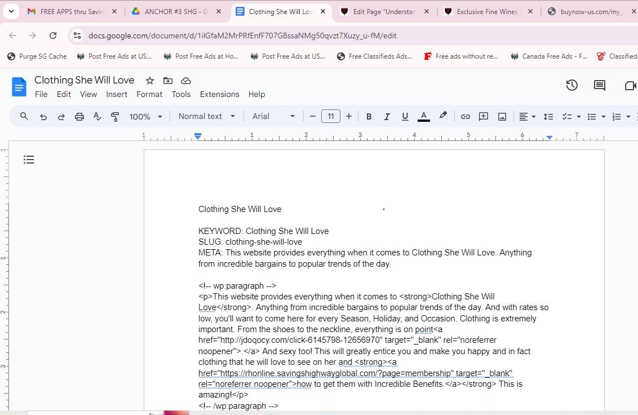Open the View menu
The height and width of the screenshot is (415, 638).
click(88, 94)
